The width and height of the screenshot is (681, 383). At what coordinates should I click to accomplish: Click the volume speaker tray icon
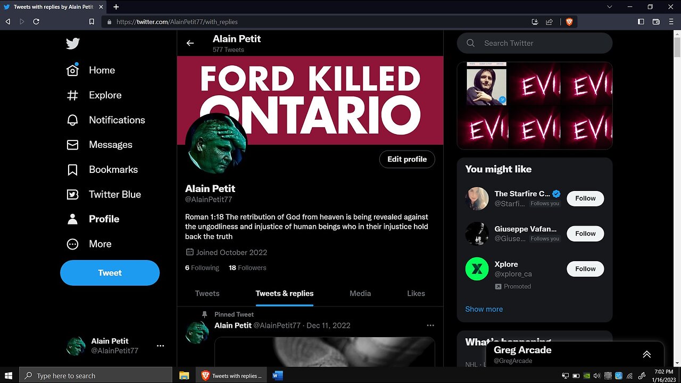(596, 376)
